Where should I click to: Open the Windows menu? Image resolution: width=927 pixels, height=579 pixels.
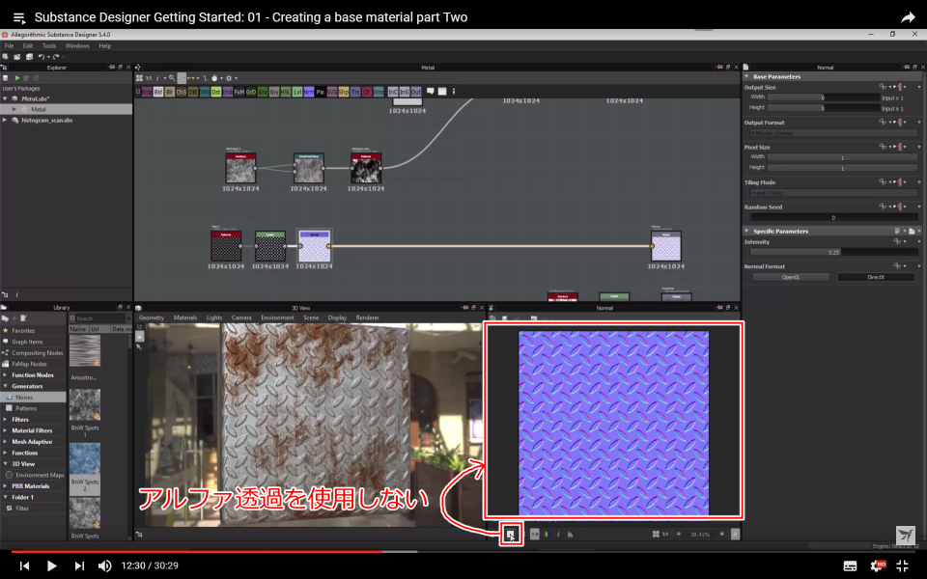click(x=77, y=45)
